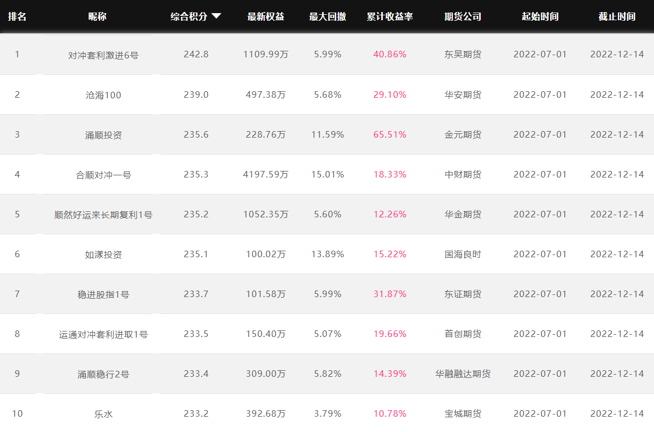The width and height of the screenshot is (654, 432).
Task: Open nickname 顺然好运来长期复利1号
Action: click(x=103, y=215)
